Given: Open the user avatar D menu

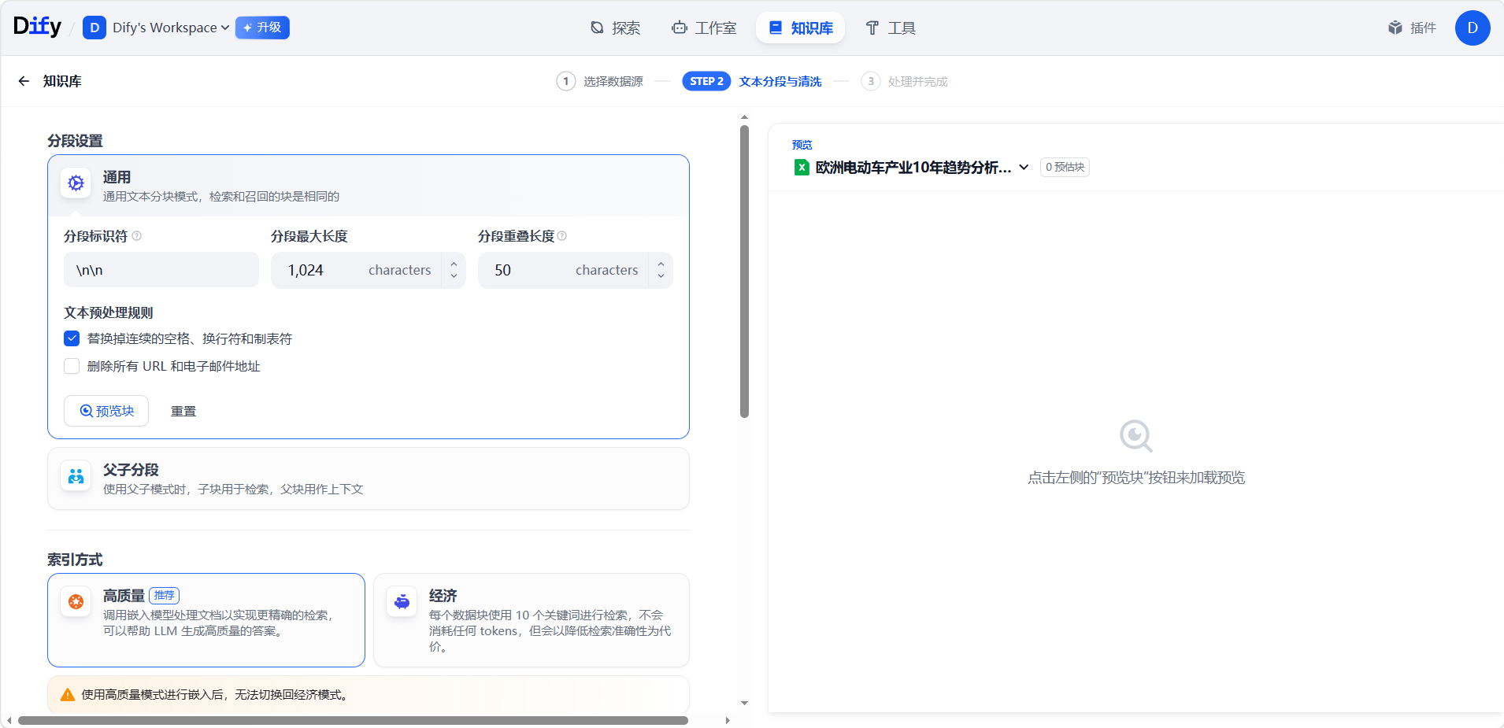Looking at the screenshot, I should [1472, 28].
